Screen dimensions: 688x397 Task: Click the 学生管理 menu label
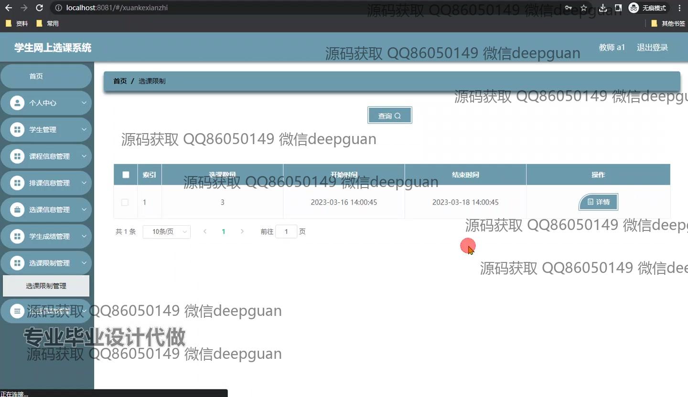click(x=43, y=130)
